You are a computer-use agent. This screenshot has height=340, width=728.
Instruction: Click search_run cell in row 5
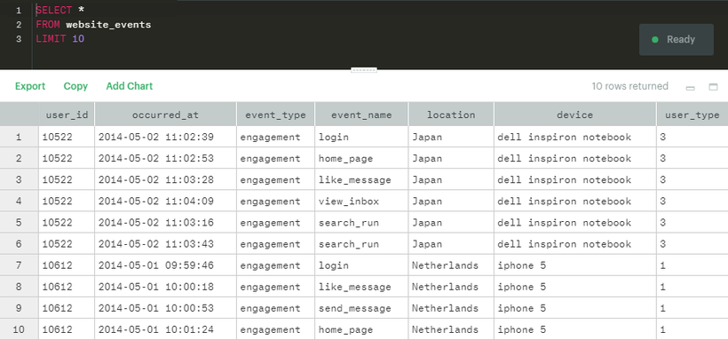coord(361,223)
